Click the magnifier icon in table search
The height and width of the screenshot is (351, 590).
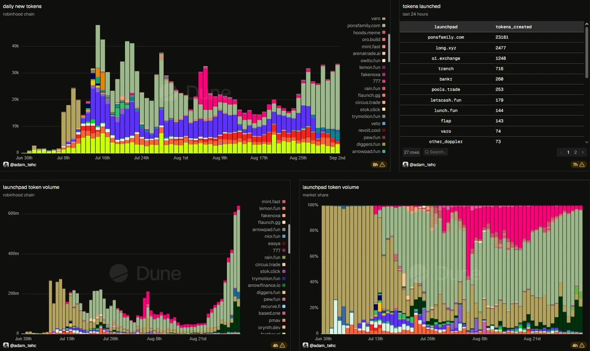426,152
